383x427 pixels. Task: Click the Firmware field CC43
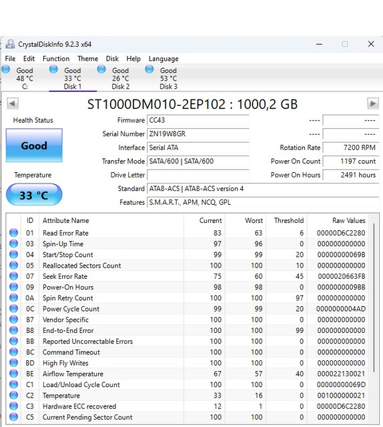198,120
